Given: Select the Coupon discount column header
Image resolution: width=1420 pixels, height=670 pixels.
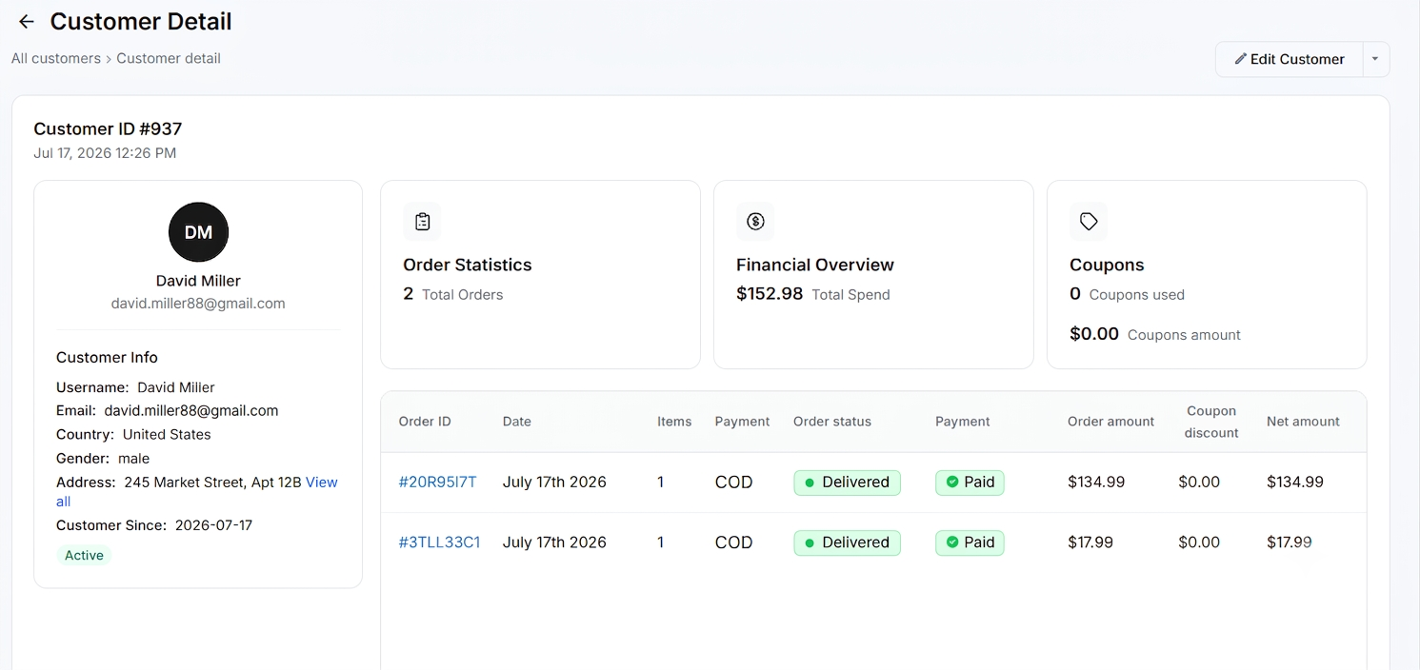Looking at the screenshot, I should click(x=1211, y=422).
